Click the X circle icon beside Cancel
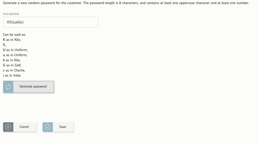This screenshot has width=258, height=144. [8, 127]
